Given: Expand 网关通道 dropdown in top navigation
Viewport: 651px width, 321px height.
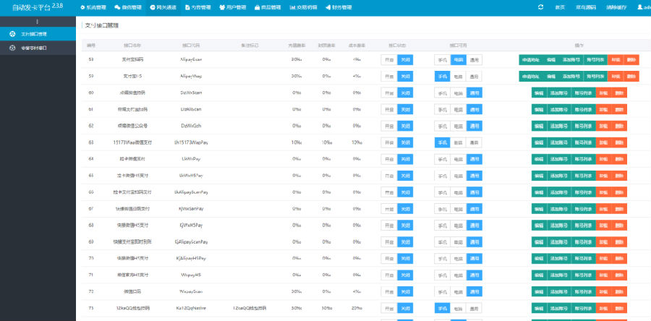Looking at the screenshot, I should coord(163,7).
